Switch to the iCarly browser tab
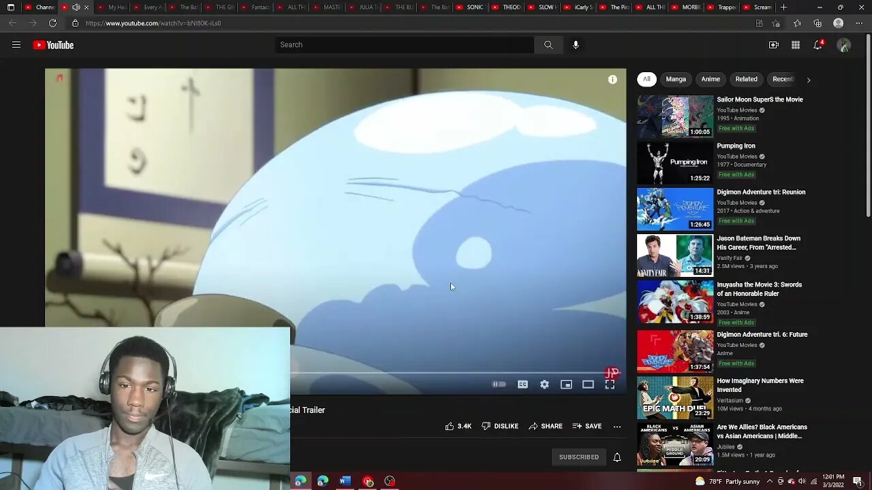The image size is (872, 490). [x=578, y=7]
